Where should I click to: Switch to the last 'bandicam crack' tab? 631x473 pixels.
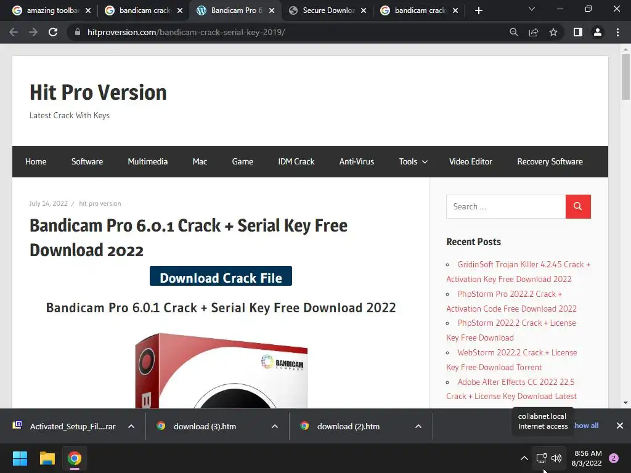420,10
